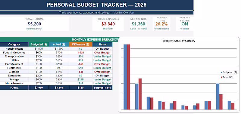Select the 'Surplus: $110' cell
Screen dimensions: 241x114
pyautogui.click(x=102, y=88)
